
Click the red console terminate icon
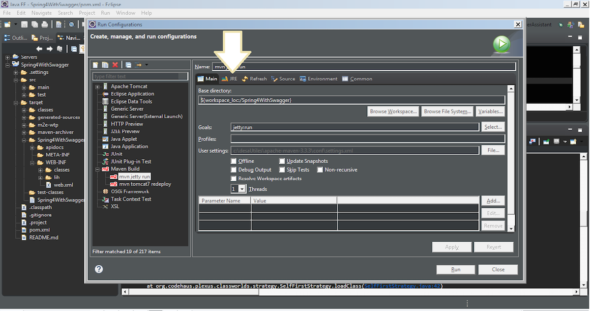pyautogui.click(x=532, y=141)
